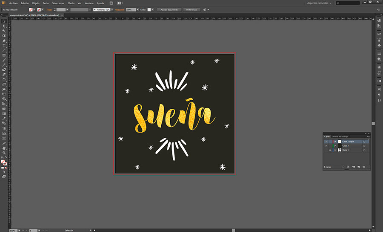
Task: Click the Ajustar documento button
Action: pyautogui.click(x=169, y=9)
